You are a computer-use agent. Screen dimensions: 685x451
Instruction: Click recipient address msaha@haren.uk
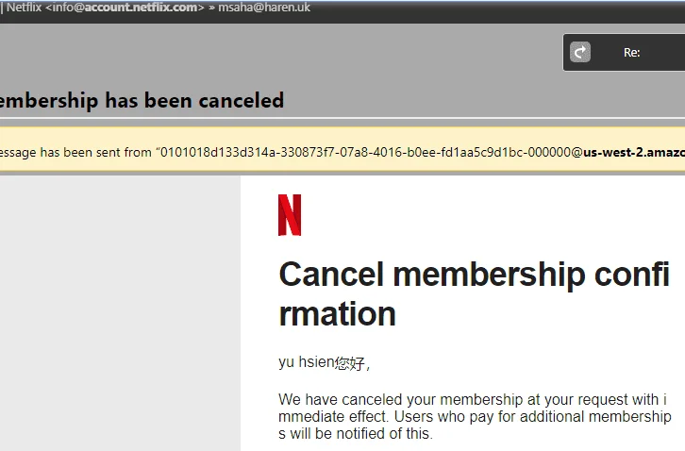tap(264, 8)
